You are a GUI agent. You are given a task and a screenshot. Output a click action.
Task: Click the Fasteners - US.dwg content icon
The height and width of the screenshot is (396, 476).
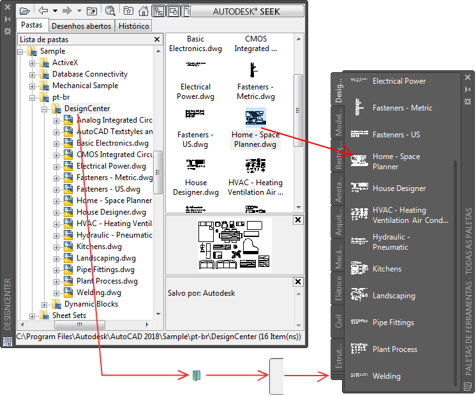[x=195, y=114]
